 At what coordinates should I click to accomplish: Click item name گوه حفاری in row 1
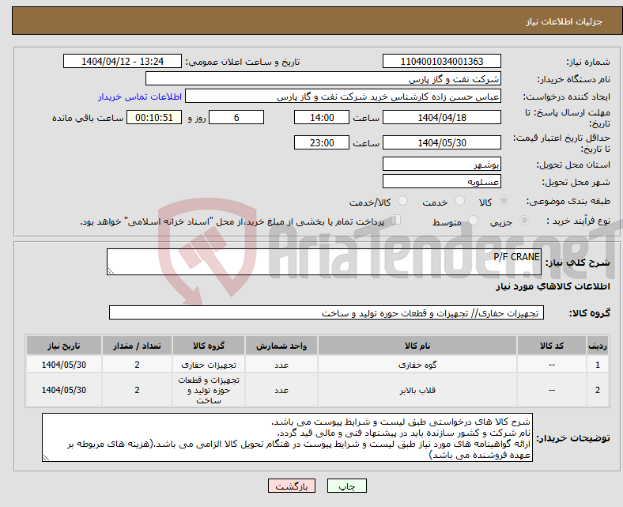coord(417,365)
